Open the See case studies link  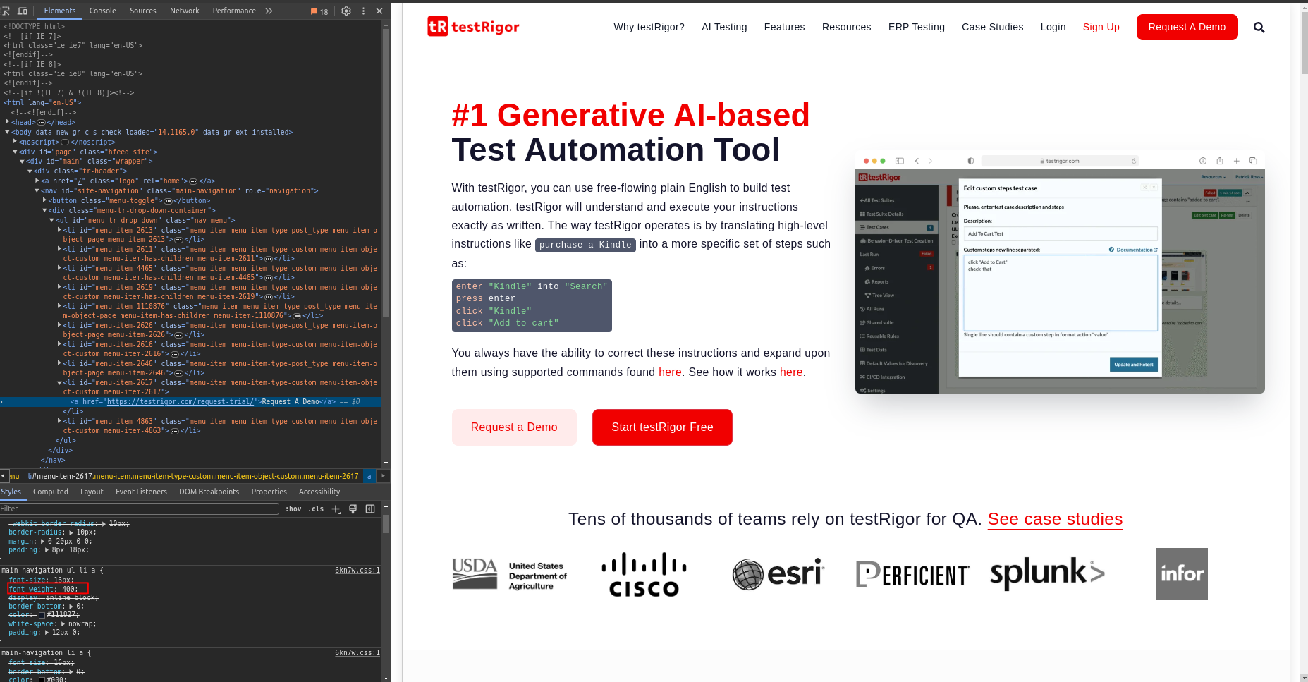click(x=1055, y=519)
